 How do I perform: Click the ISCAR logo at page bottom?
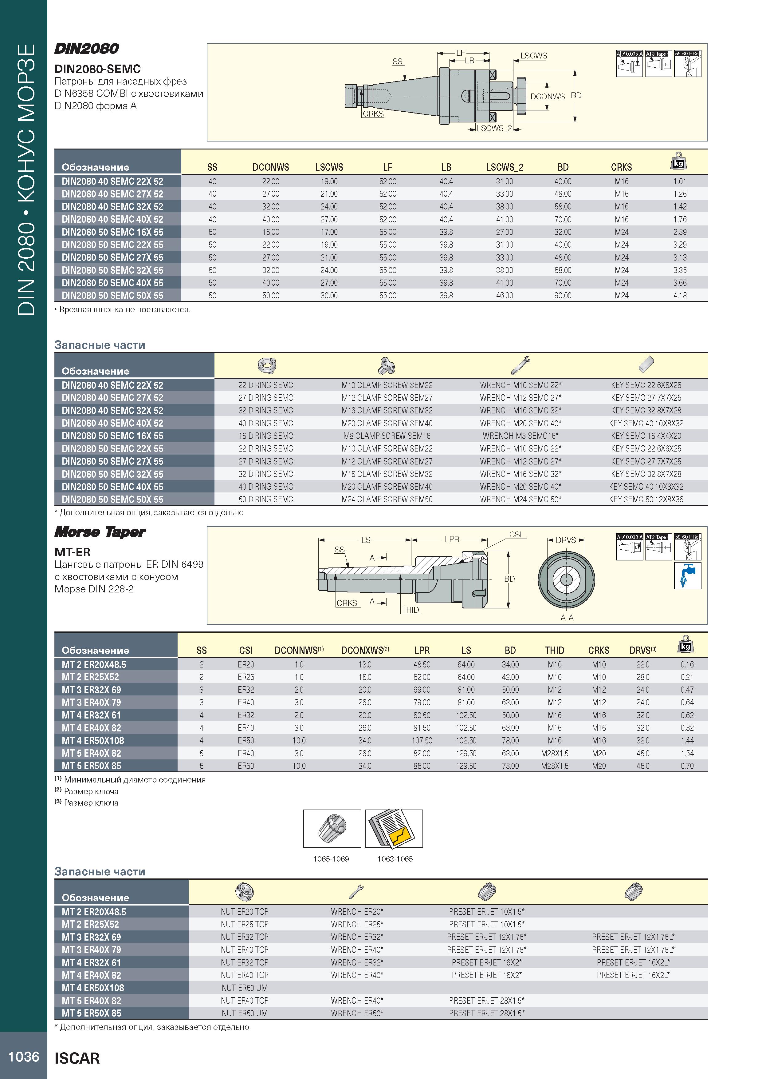pyautogui.click(x=77, y=1058)
